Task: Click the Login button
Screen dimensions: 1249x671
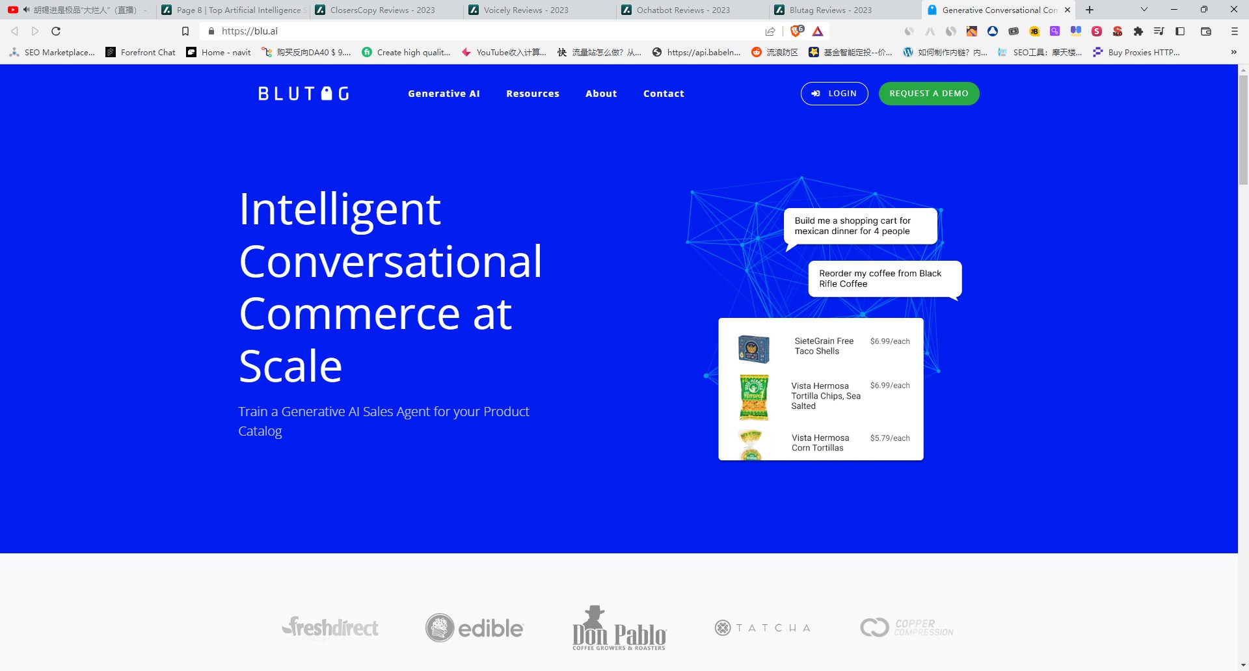Action: [834, 94]
